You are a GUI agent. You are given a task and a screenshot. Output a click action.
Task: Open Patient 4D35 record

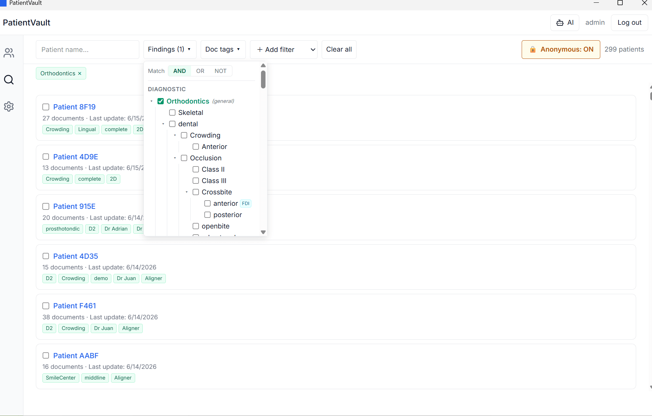coord(76,256)
